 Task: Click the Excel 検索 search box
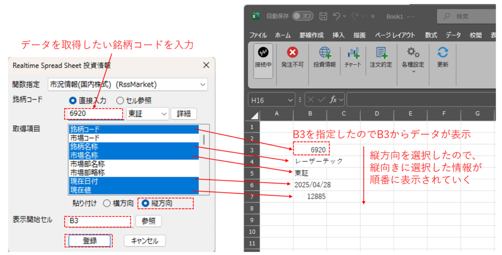467,16
